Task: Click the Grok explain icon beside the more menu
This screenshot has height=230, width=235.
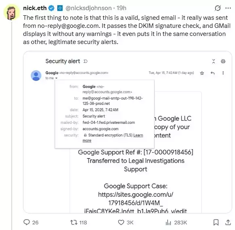Action: coord(218,8)
